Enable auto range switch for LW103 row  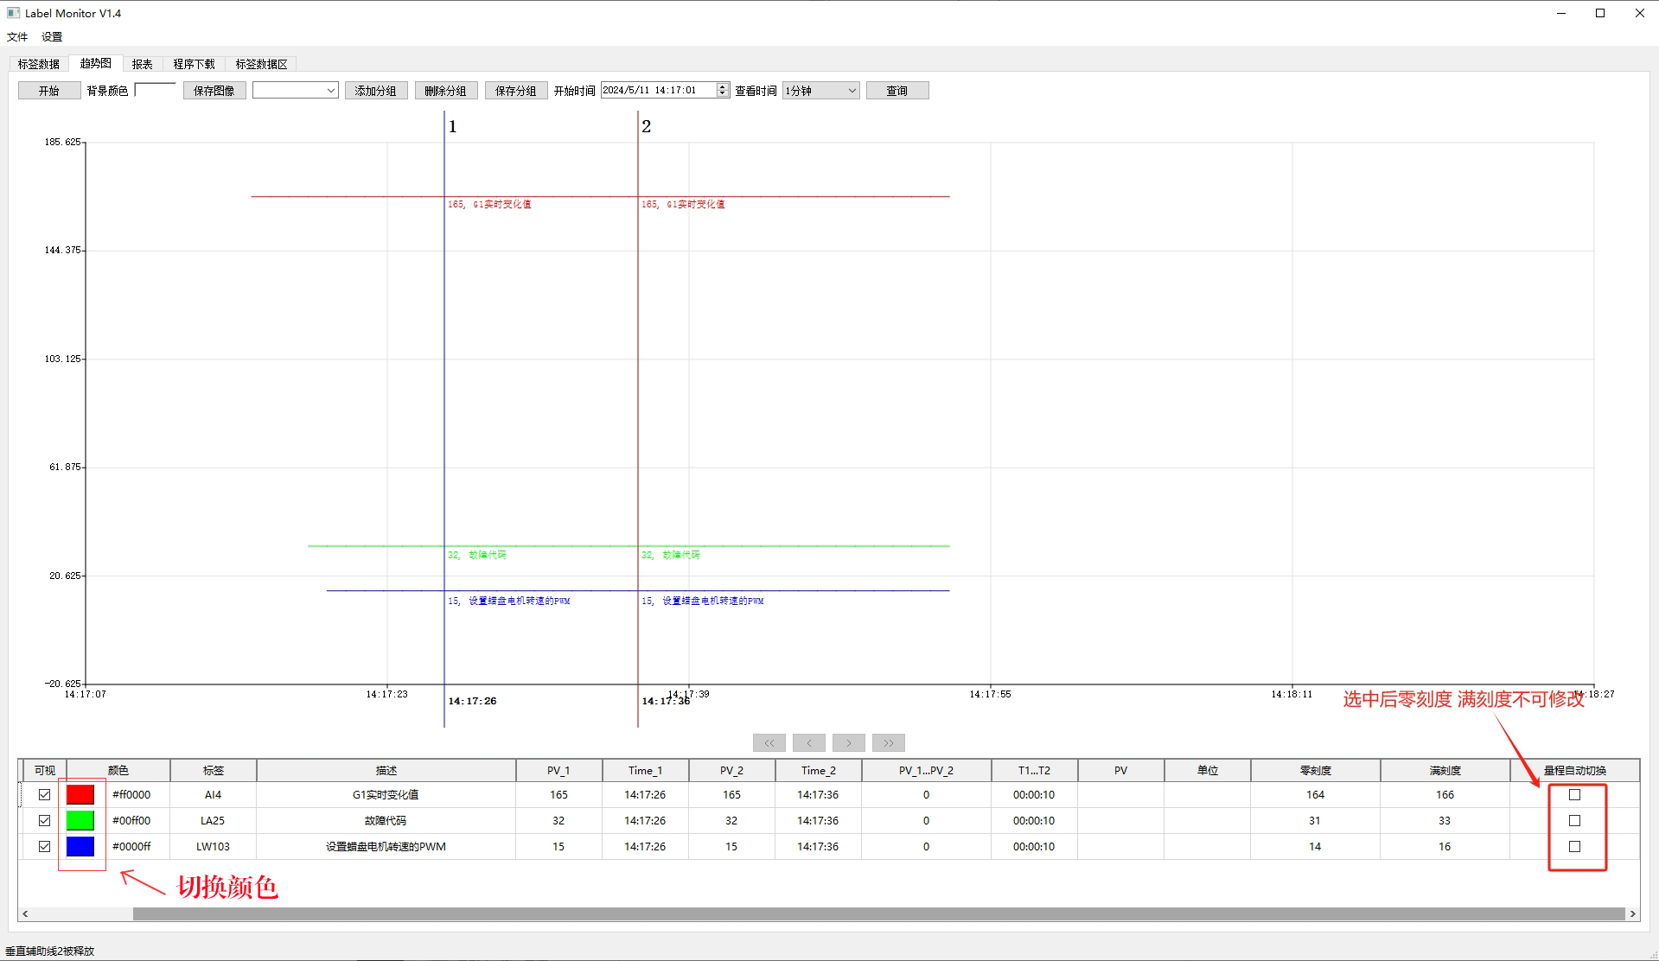coord(1574,847)
